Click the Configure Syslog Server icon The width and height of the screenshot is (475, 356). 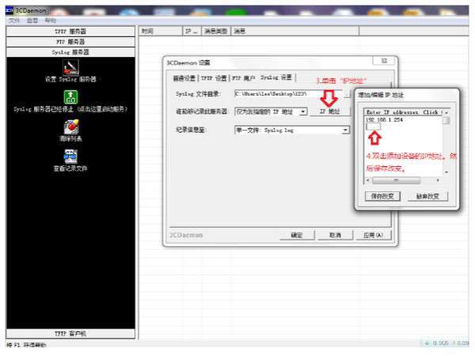click(70, 67)
